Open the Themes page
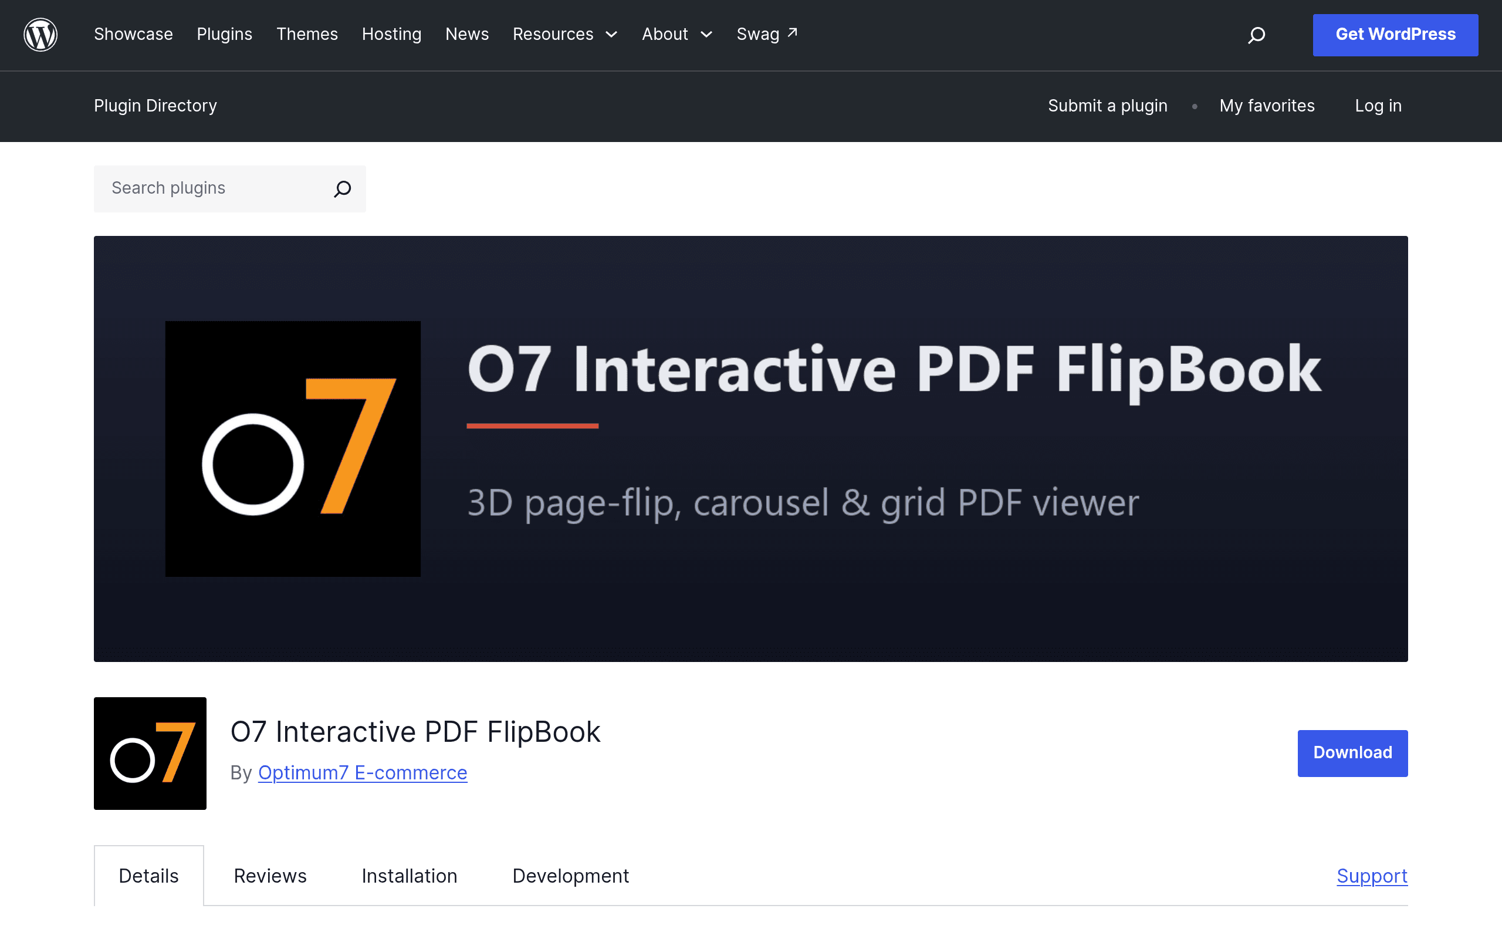 point(307,34)
